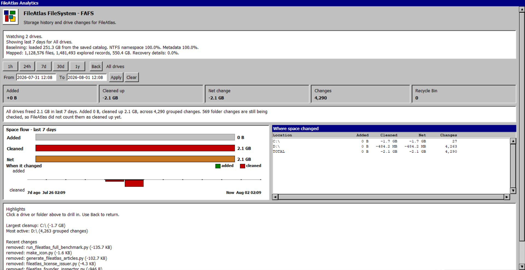The image size is (525, 270).
Task: Select the 1y time range button
Action: [x=77, y=66]
